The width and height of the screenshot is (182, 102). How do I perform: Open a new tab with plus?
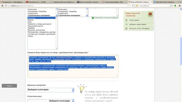[180, 2]
